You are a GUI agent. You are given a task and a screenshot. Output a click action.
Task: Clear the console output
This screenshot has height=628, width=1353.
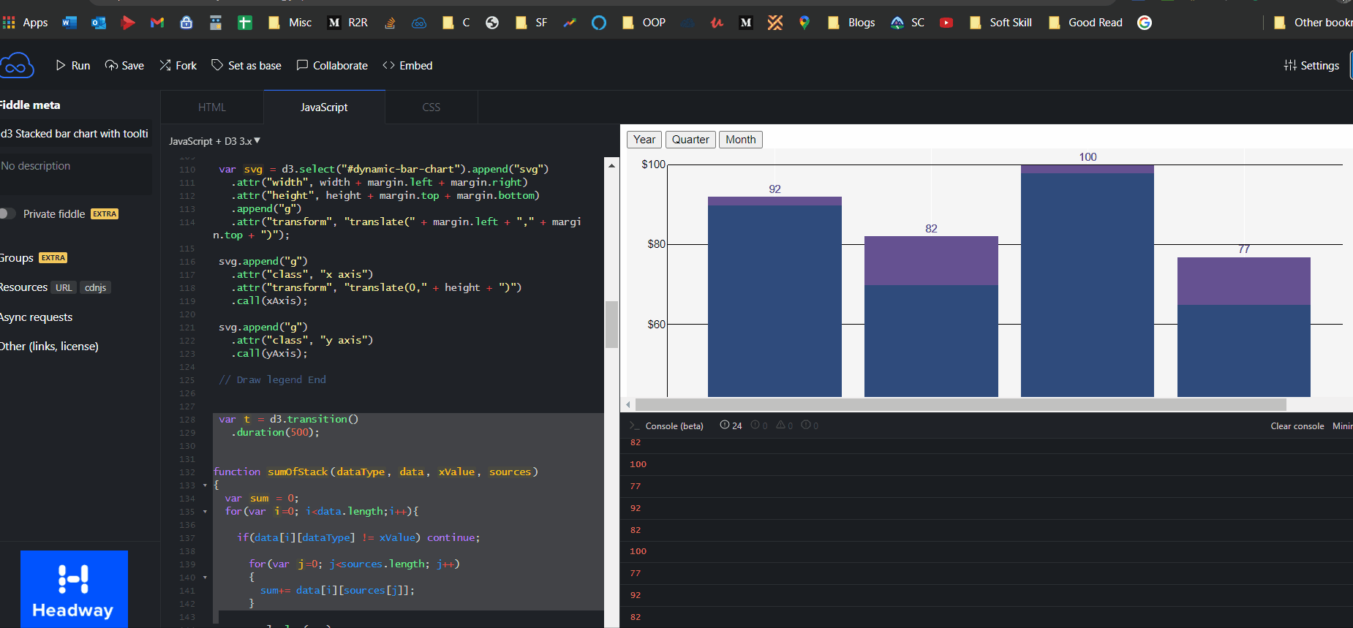pos(1297,426)
